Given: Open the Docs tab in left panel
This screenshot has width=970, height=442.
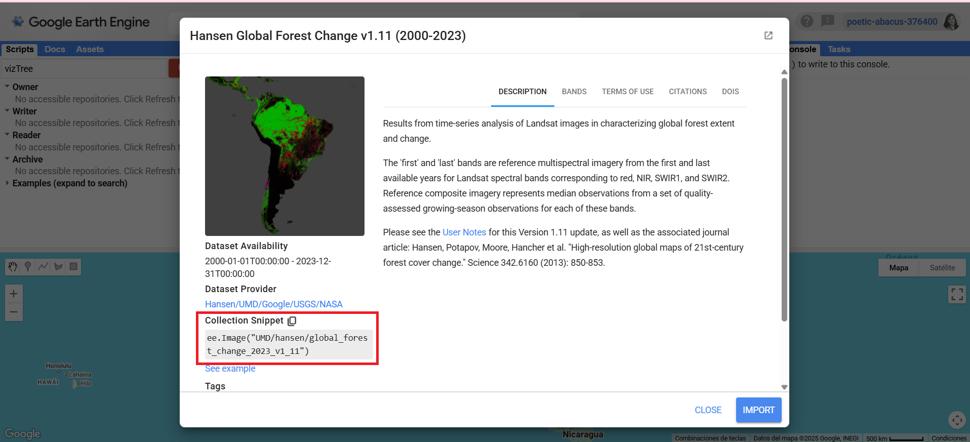Looking at the screenshot, I should click(x=55, y=49).
